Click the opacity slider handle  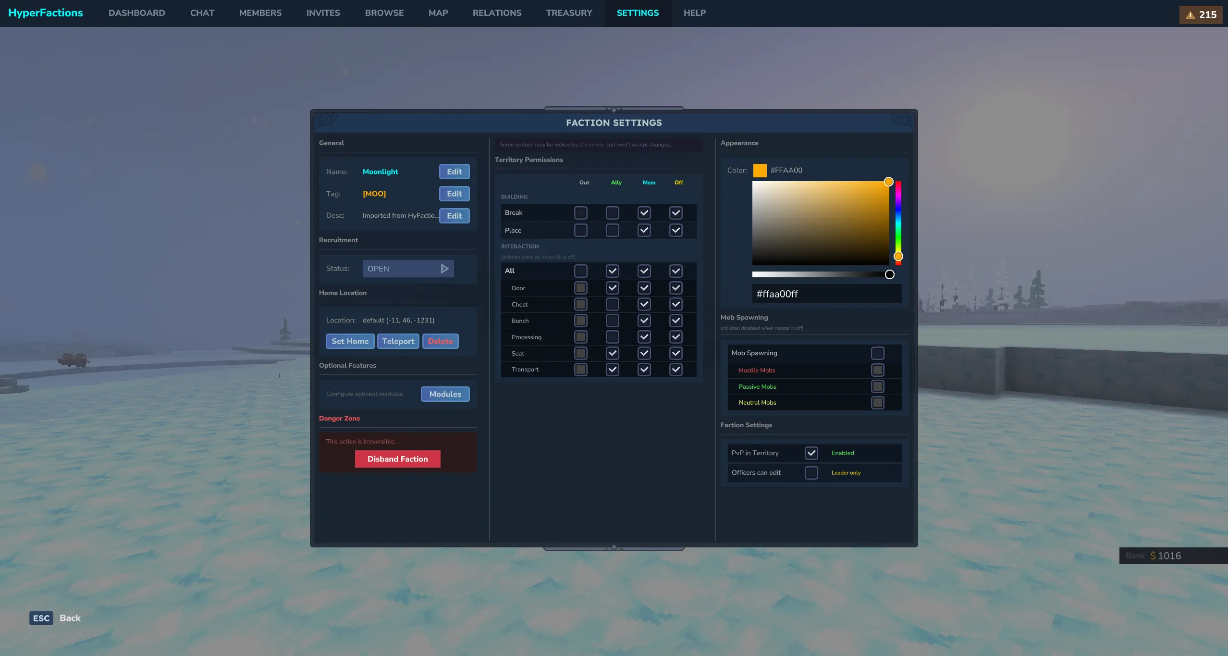[889, 274]
